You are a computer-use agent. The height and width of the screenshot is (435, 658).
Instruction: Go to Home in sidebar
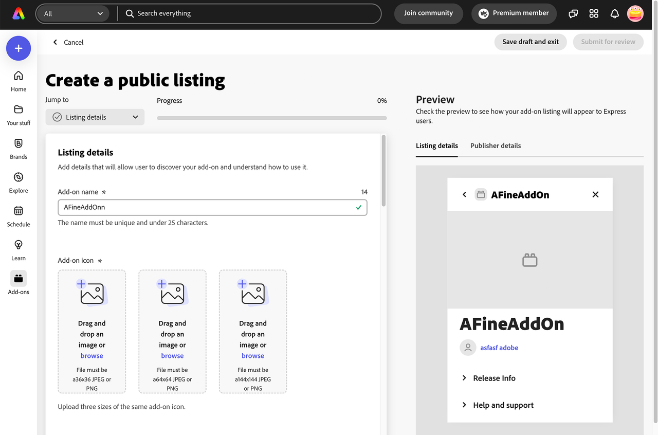coord(19,81)
